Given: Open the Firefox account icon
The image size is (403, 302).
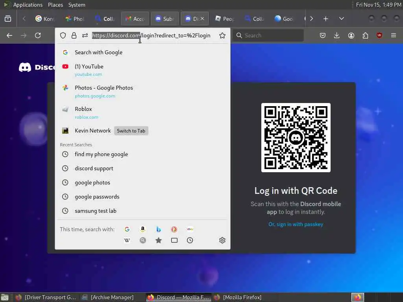Looking at the screenshot, I should click(x=351, y=35).
